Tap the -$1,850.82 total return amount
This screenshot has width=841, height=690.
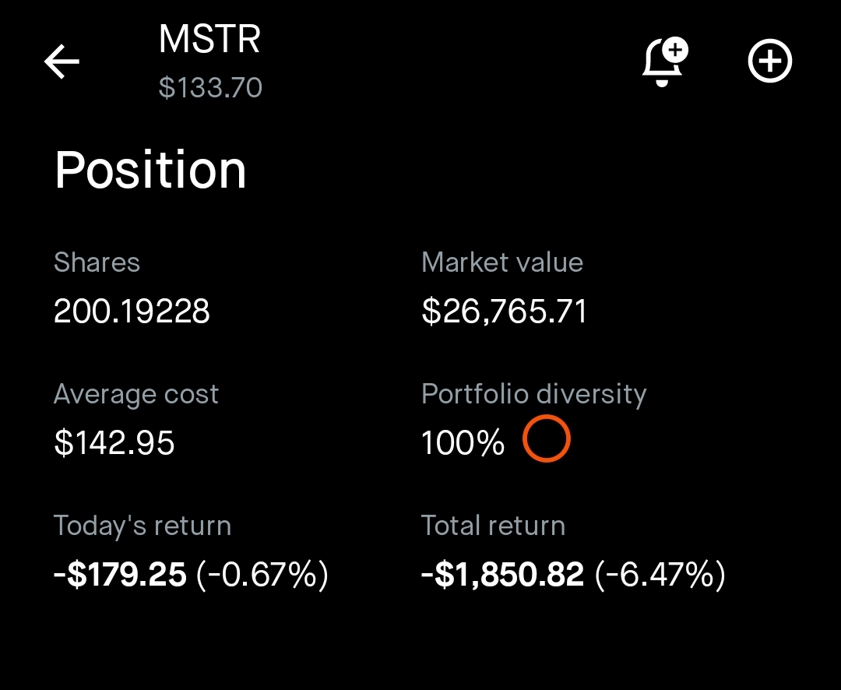click(502, 576)
